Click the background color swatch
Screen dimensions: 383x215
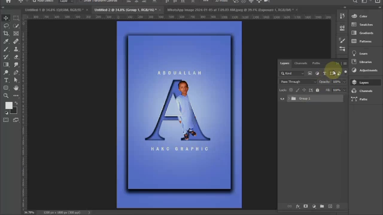click(x=15, y=112)
